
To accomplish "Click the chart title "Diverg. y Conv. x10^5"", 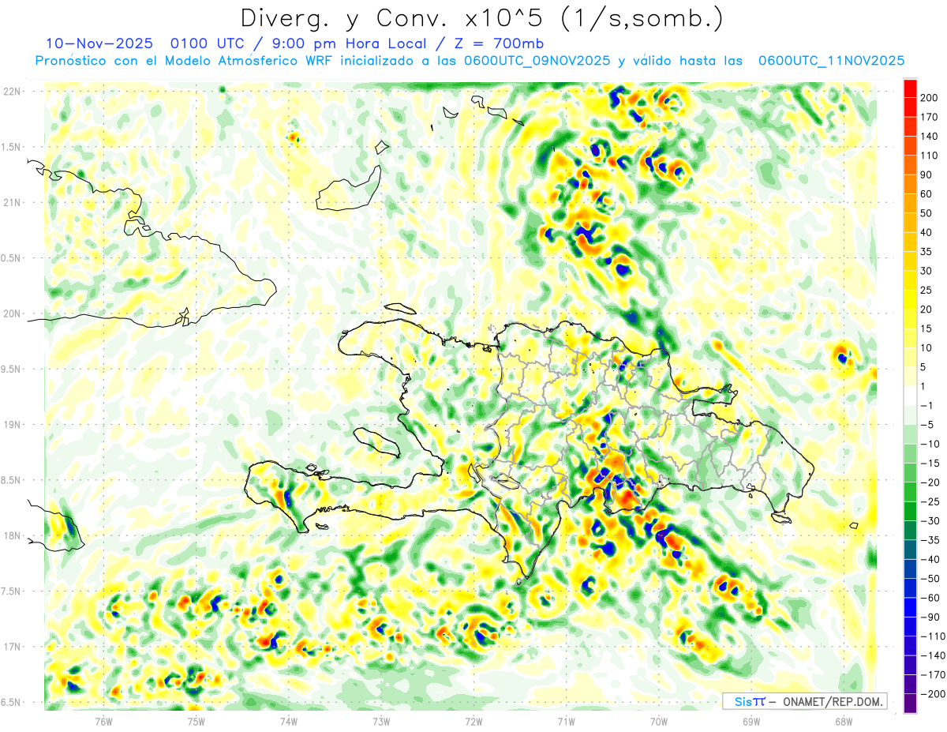I will [394, 17].
